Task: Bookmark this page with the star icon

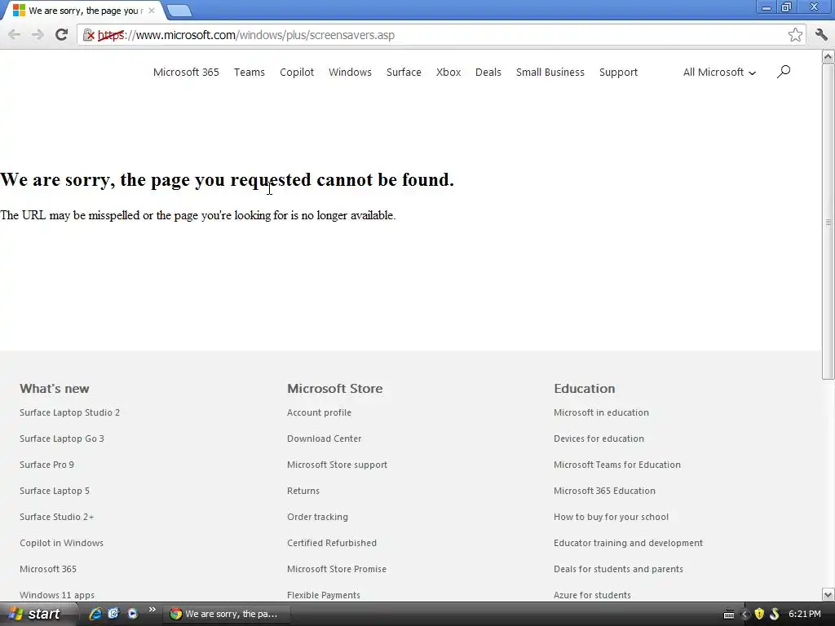Action: [x=795, y=35]
